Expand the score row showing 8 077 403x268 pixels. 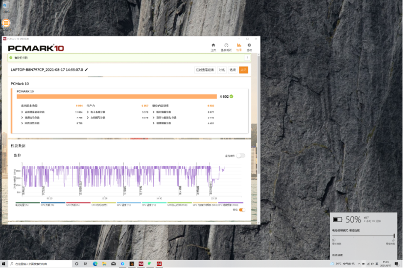point(153,112)
